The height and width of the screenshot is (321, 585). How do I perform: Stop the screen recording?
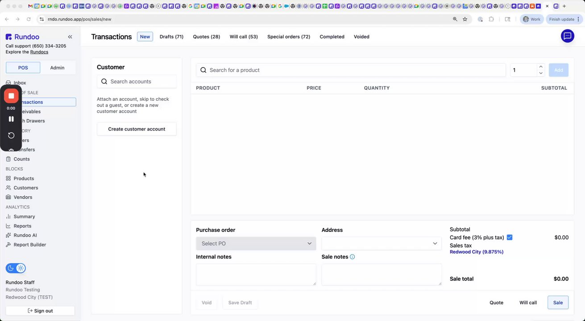tap(11, 96)
